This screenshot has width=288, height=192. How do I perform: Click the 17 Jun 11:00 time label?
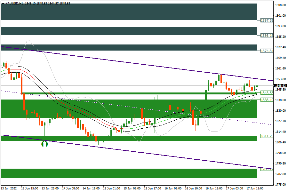pyautogui.click(x=254, y=188)
